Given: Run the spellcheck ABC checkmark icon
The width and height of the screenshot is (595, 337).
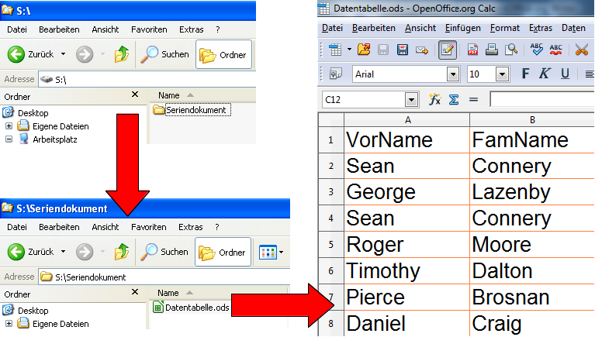Looking at the screenshot, I should (x=537, y=50).
